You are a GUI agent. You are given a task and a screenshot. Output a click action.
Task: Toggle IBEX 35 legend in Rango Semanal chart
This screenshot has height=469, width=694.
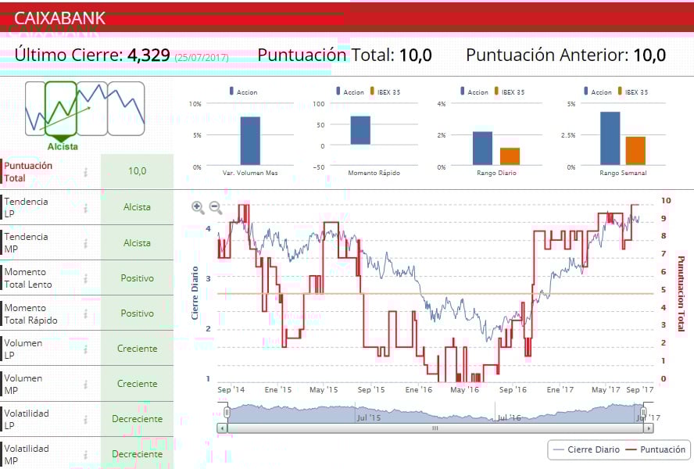pyautogui.click(x=633, y=91)
